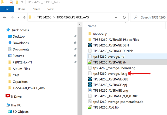This screenshot has height=115, width=167.
Task: Click the pin icon next to Pictures
Action: coord(75,56)
